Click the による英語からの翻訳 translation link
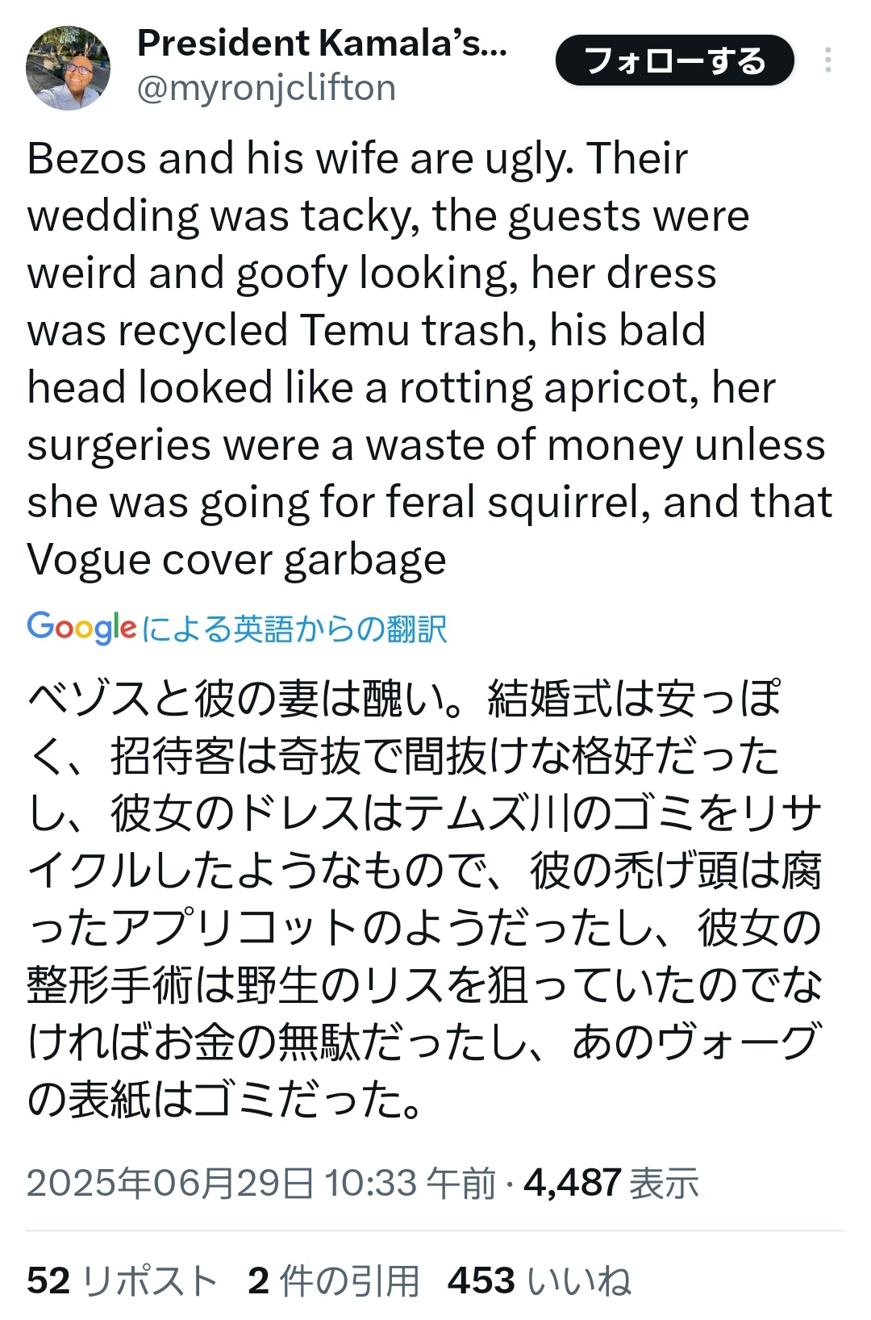Image resolution: width=871 pixels, height=1320 pixels. pos(294,629)
